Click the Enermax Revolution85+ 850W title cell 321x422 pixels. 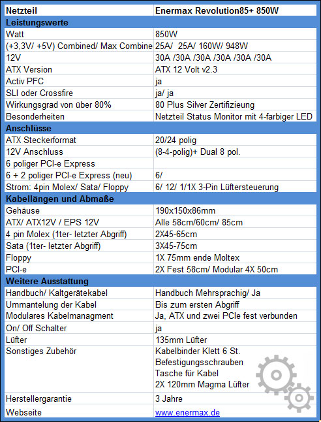pyautogui.click(x=236, y=10)
